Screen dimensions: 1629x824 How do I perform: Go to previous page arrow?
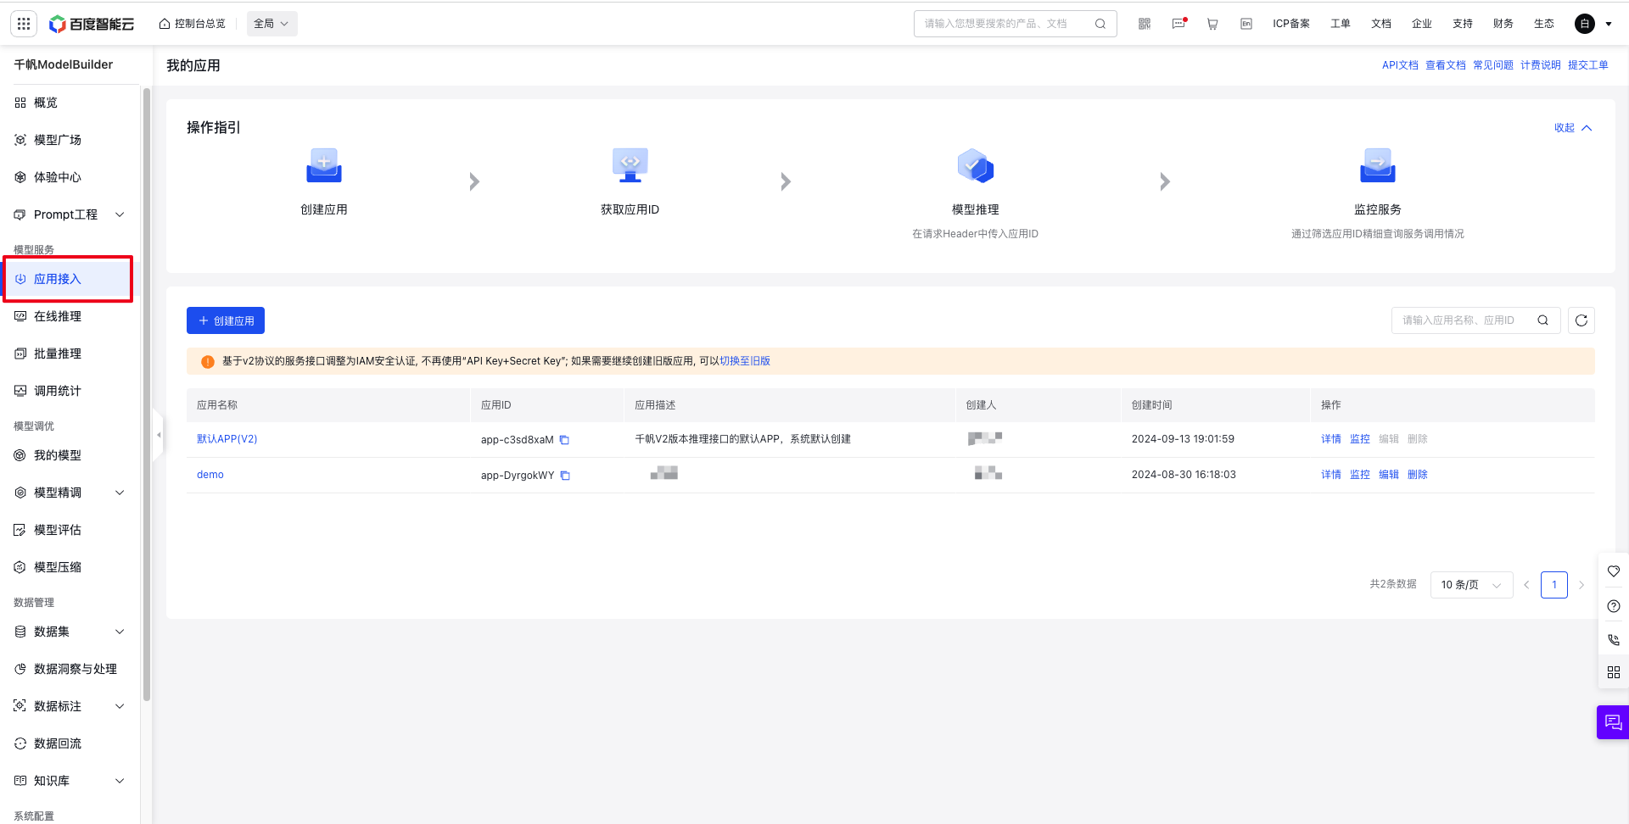click(1526, 585)
